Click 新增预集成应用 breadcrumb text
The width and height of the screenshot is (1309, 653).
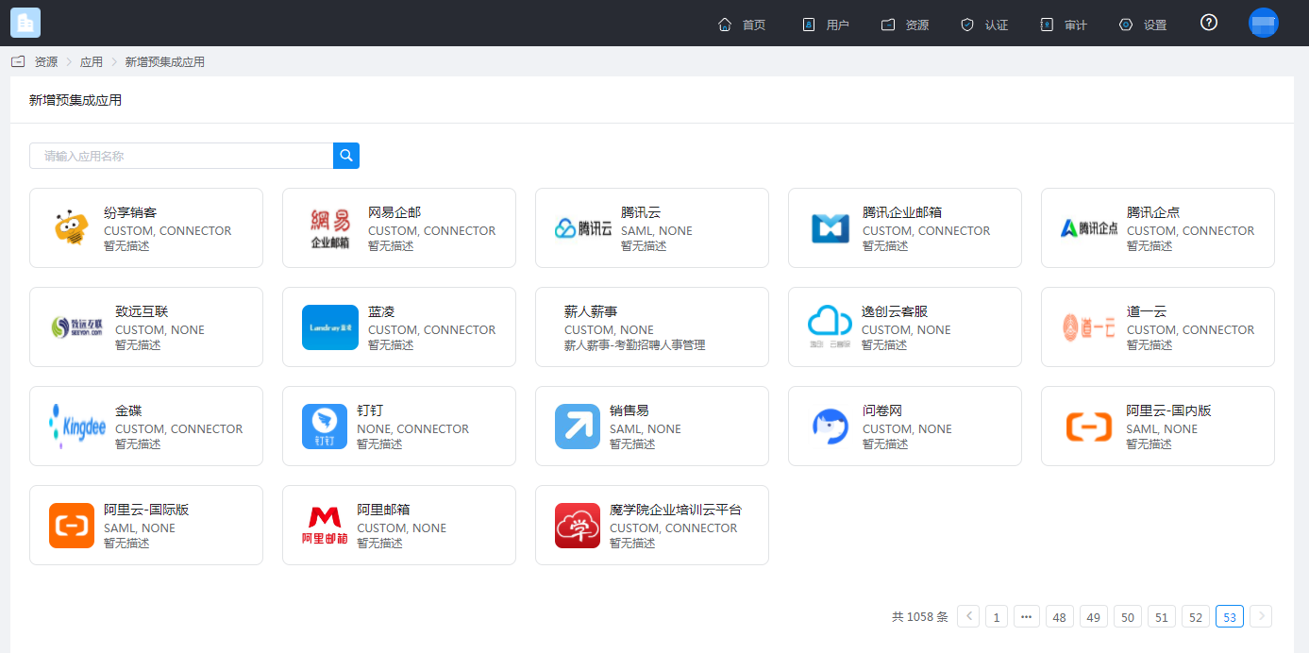click(165, 61)
